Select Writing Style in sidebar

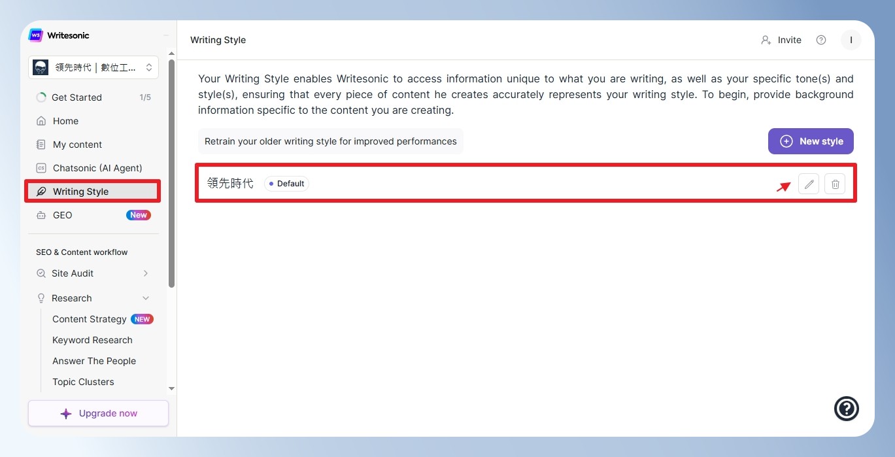(x=93, y=192)
